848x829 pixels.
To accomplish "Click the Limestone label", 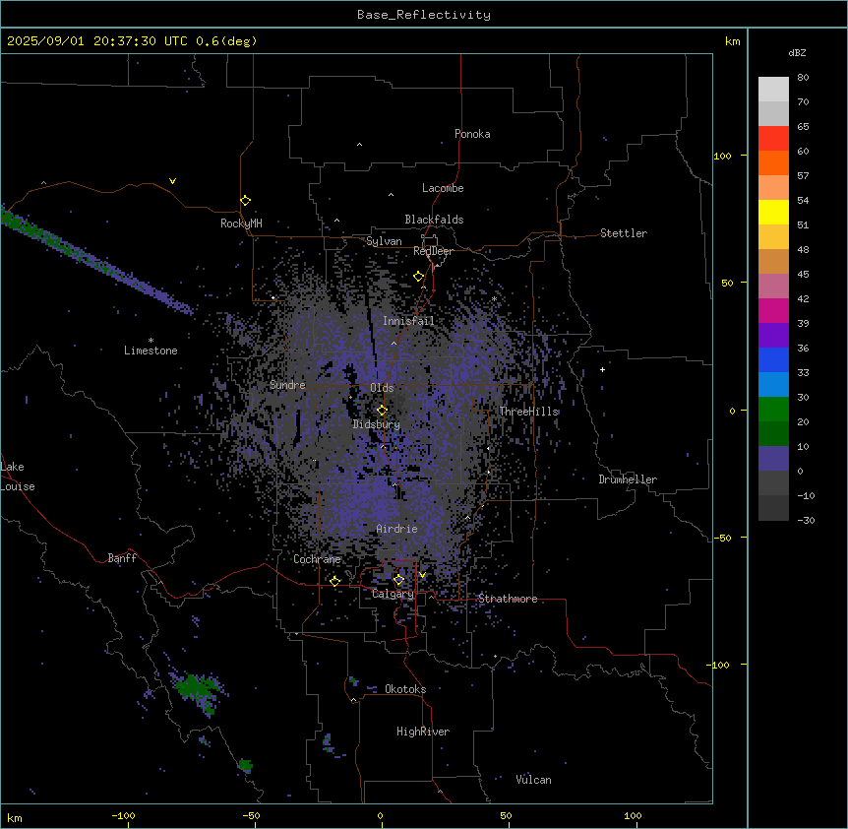I will (x=151, y=351).
